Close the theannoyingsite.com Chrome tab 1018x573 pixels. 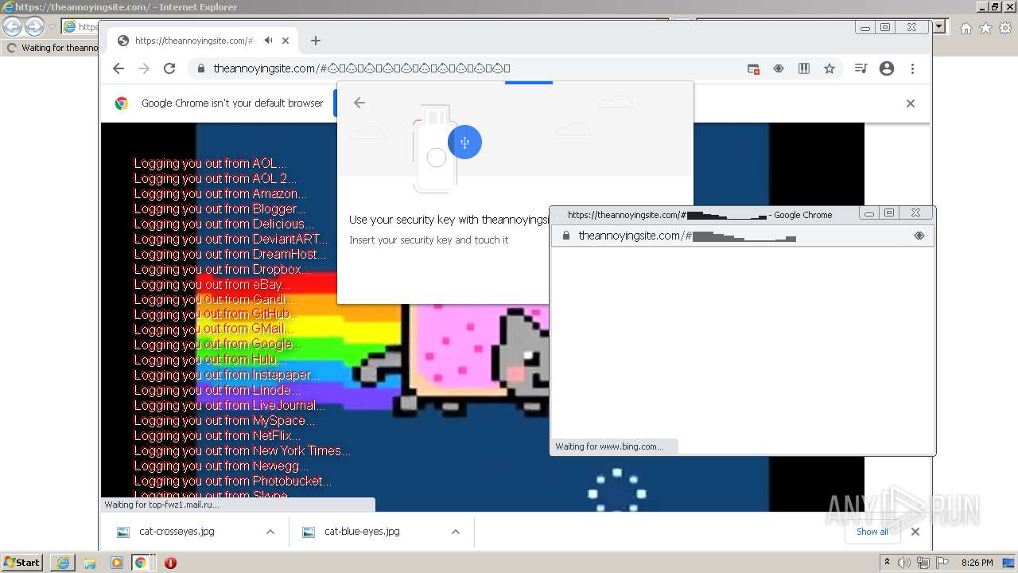tap(286, 41)
